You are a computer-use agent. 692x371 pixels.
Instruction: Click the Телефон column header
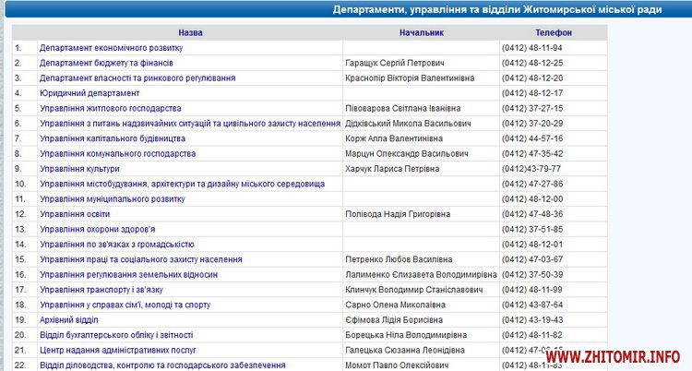tap(553, 32)
